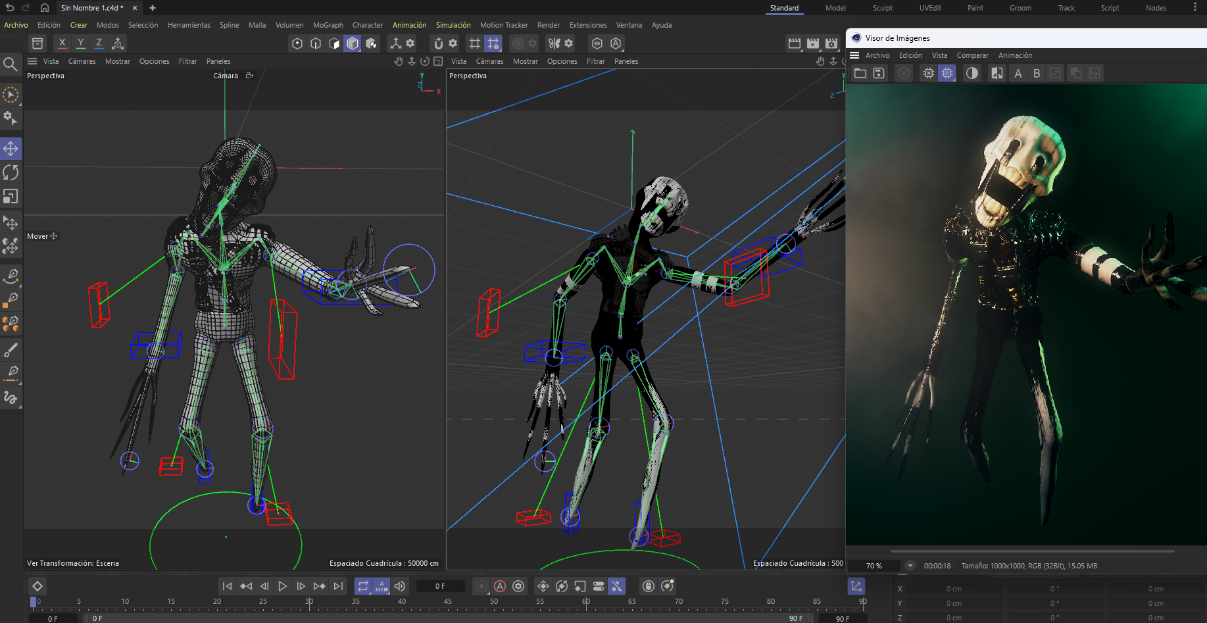Open the search magnifier tool
The width and height of the screenshot is (1207, 623).
(x=11, y=64)
